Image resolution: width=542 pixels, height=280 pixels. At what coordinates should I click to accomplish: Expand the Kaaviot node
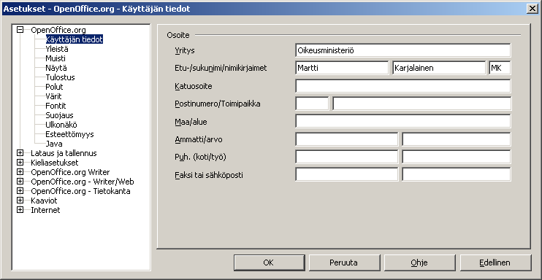click(20, 201)
